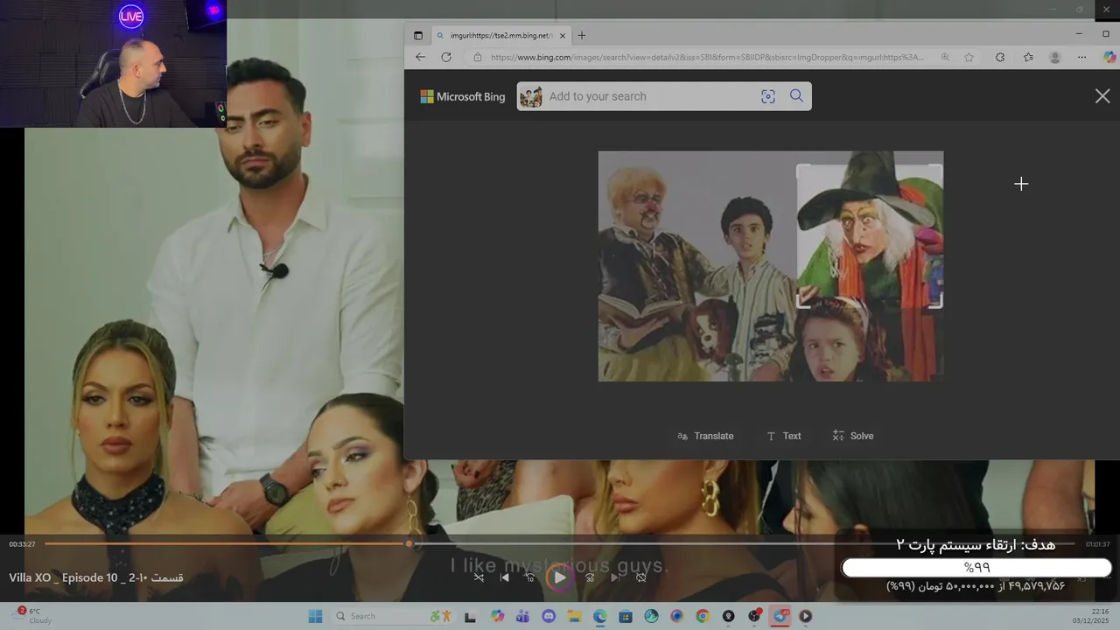Focus the Add to your search field
This screenshot has height=630, width=1120.
coord(647,96)
